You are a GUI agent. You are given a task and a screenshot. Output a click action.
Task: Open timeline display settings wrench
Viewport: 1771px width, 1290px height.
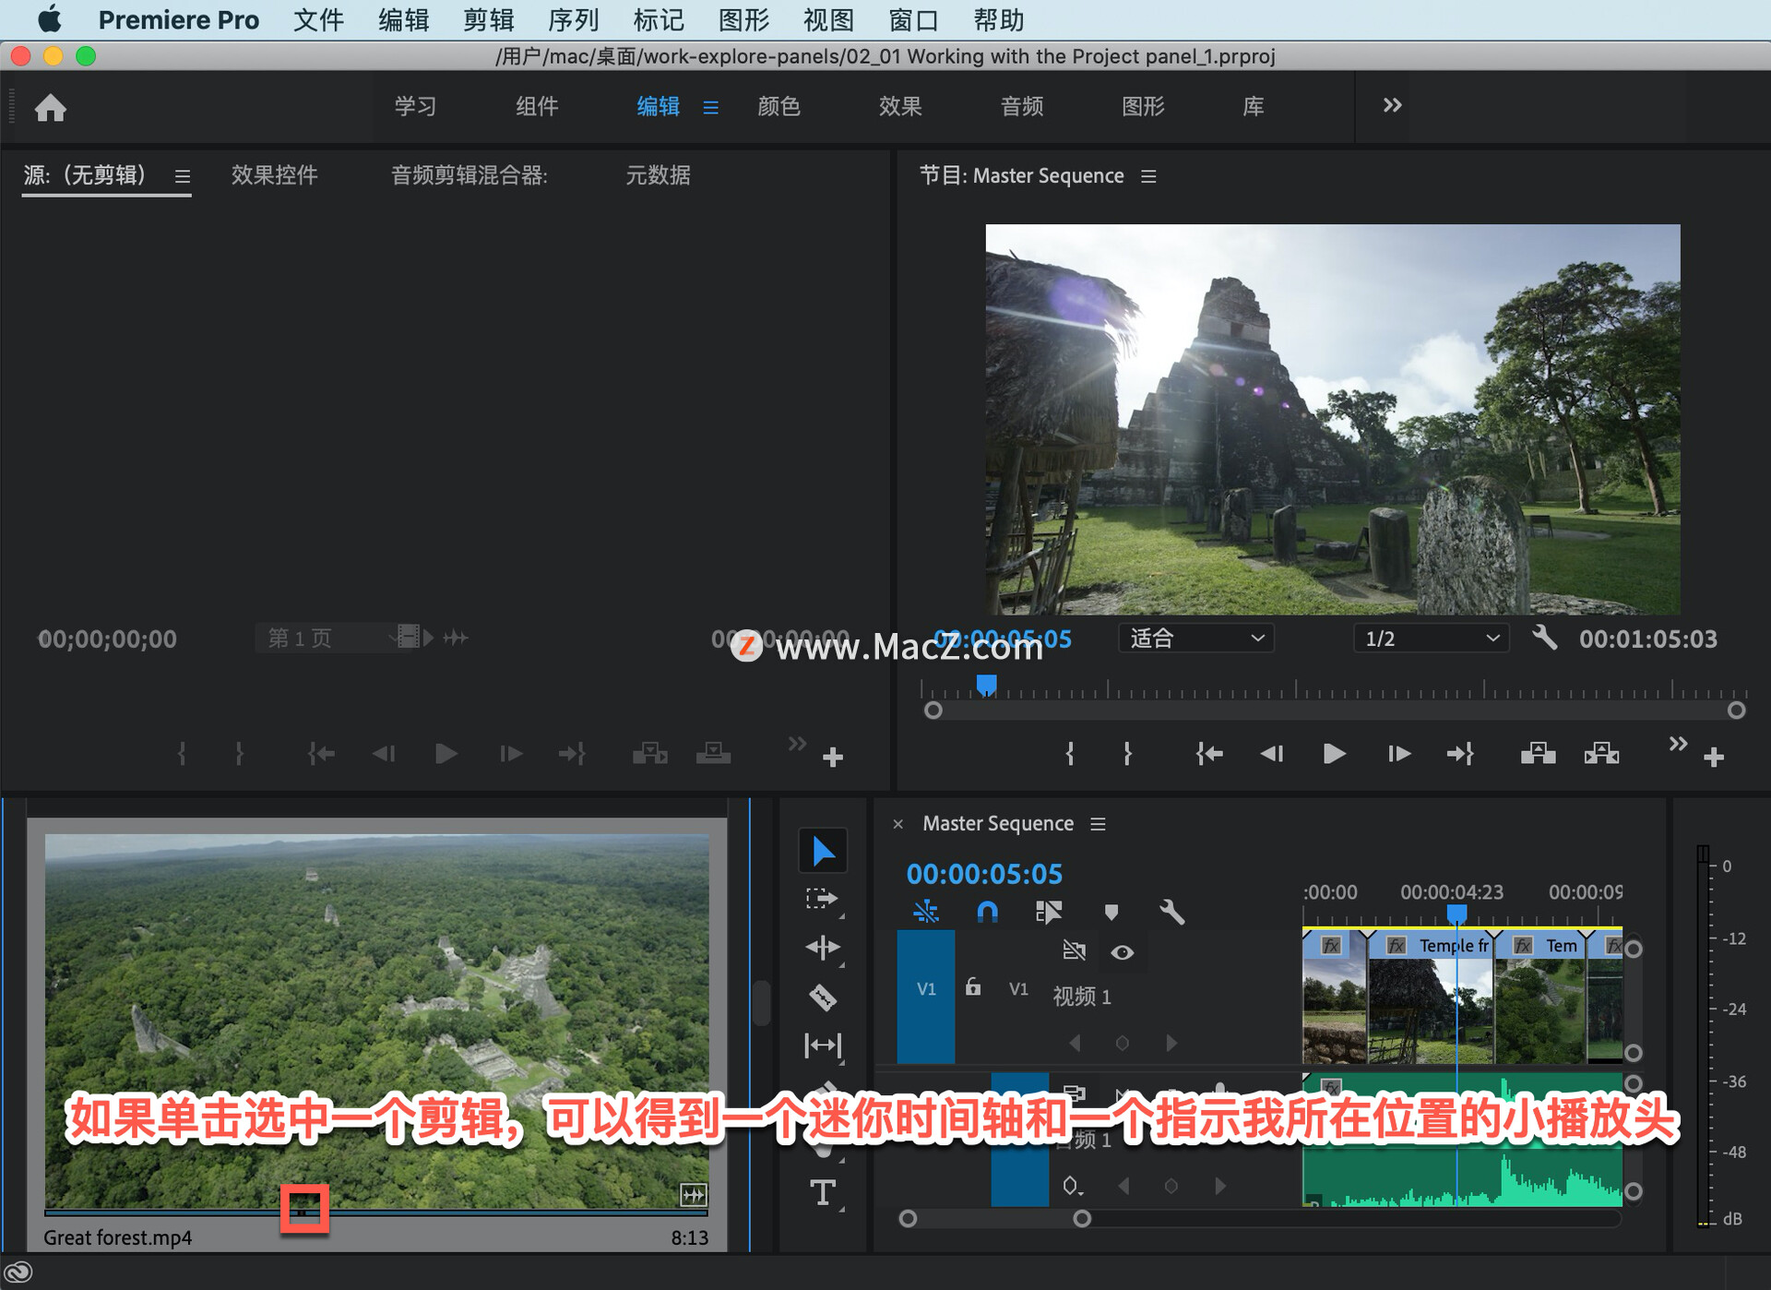[1171, 913]
